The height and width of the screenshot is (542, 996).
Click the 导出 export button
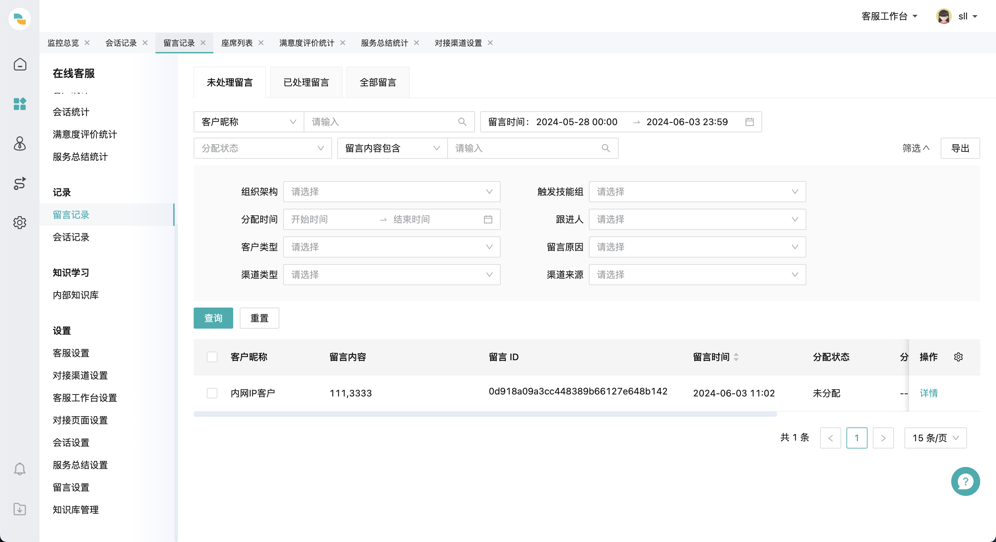click(960, 149)
